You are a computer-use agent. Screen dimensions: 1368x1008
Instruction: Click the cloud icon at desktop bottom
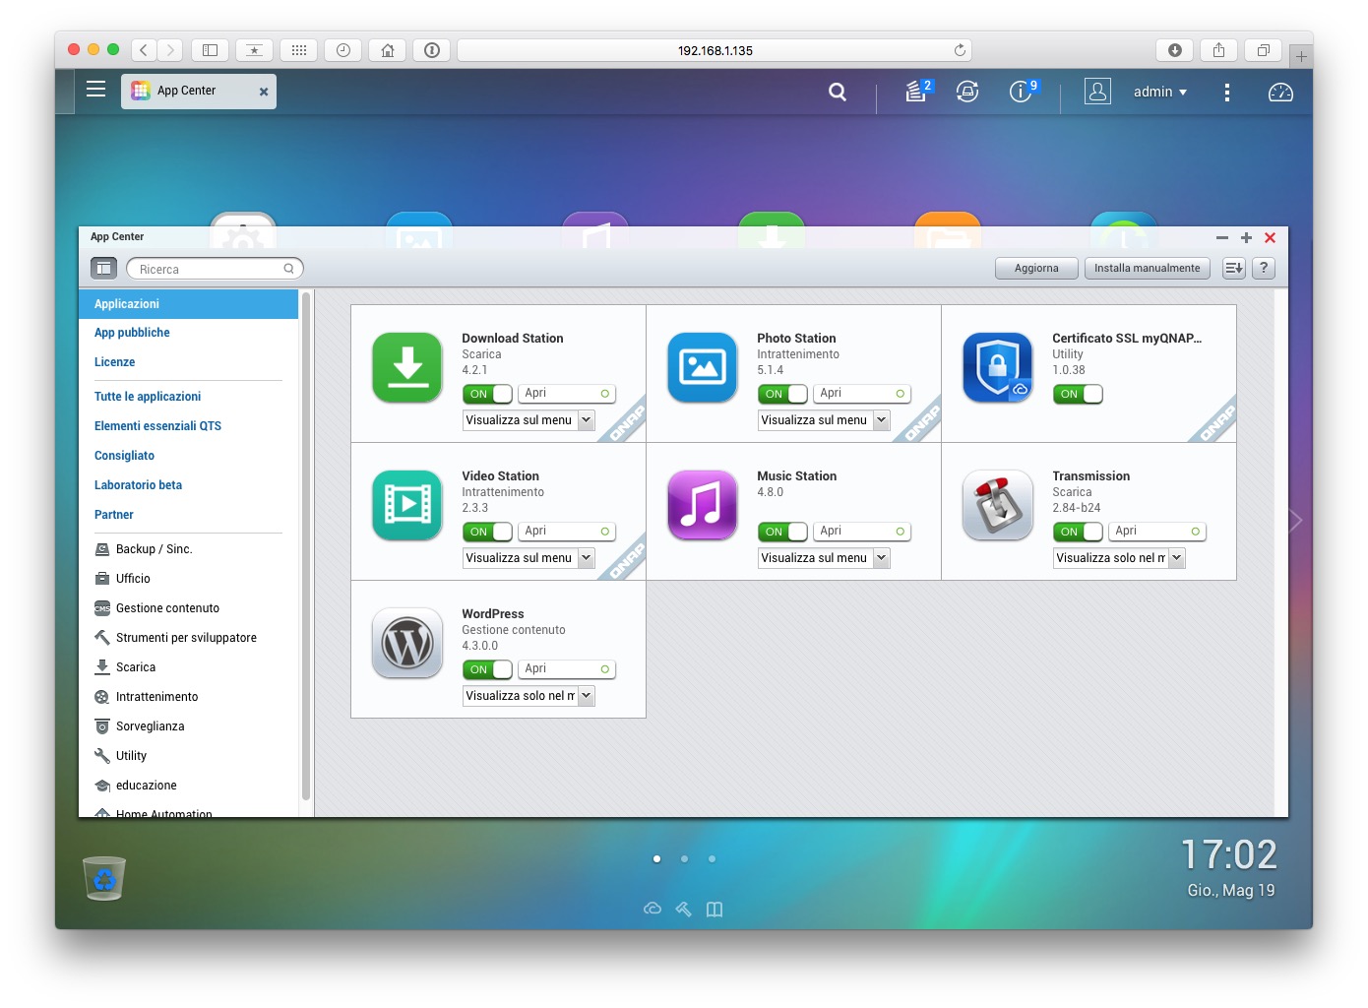tap(653, 909)
